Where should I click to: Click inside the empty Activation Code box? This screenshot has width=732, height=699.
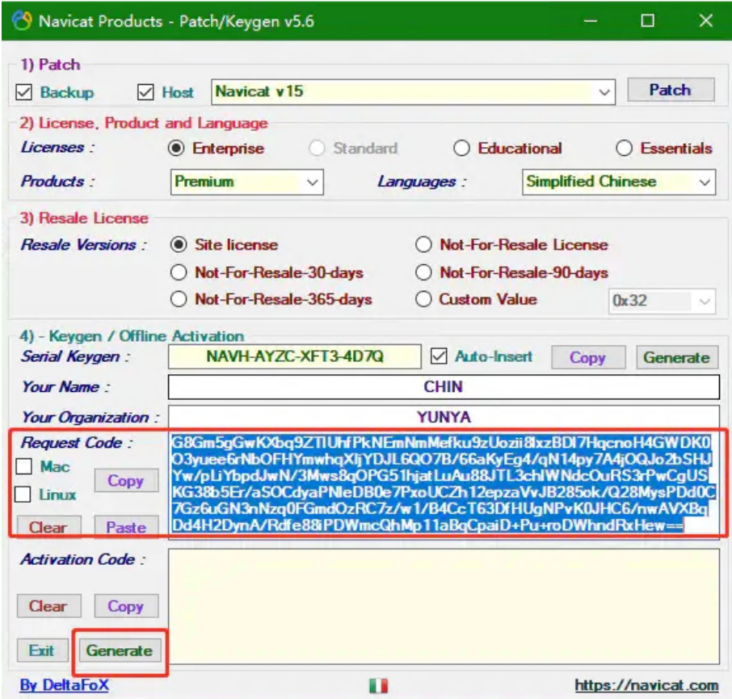[444, 606]
